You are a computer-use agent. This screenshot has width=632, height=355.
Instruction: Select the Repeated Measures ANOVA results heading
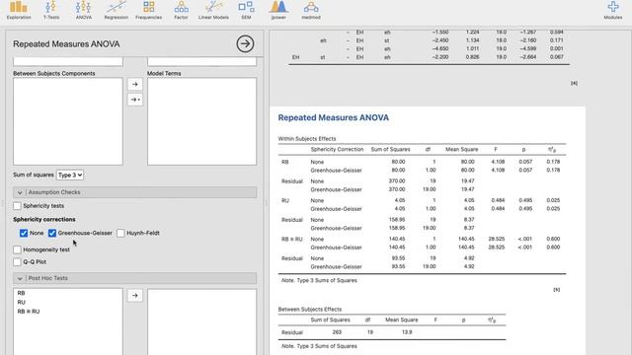pos(334,118)
